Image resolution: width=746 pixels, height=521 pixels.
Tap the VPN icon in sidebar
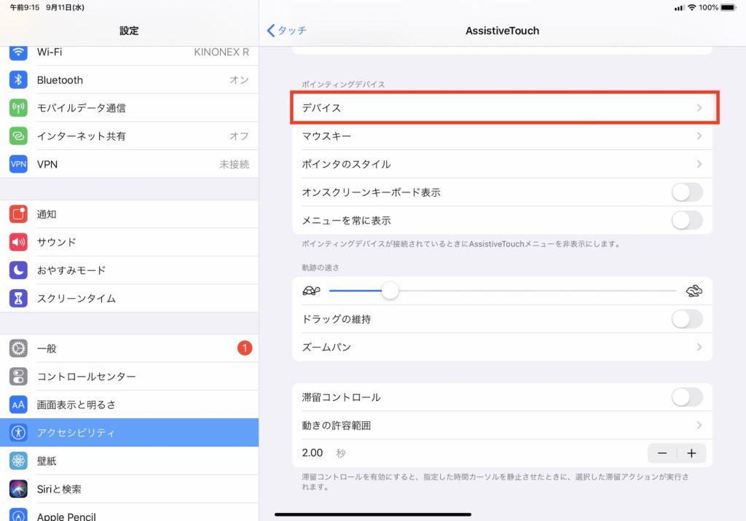coord(18,164)
